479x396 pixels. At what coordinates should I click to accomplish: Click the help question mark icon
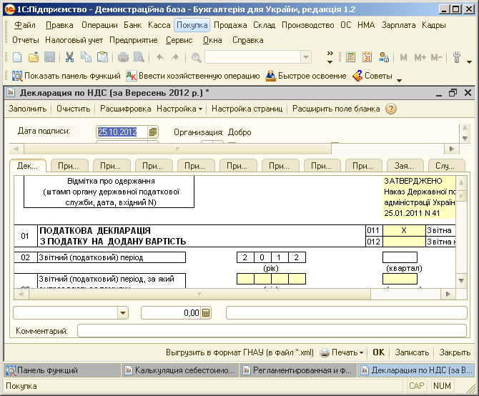pos(391,109)
